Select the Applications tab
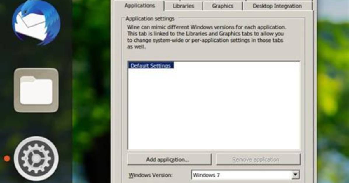Viewport: 349px width, 183px height. [x=139, y=6]
